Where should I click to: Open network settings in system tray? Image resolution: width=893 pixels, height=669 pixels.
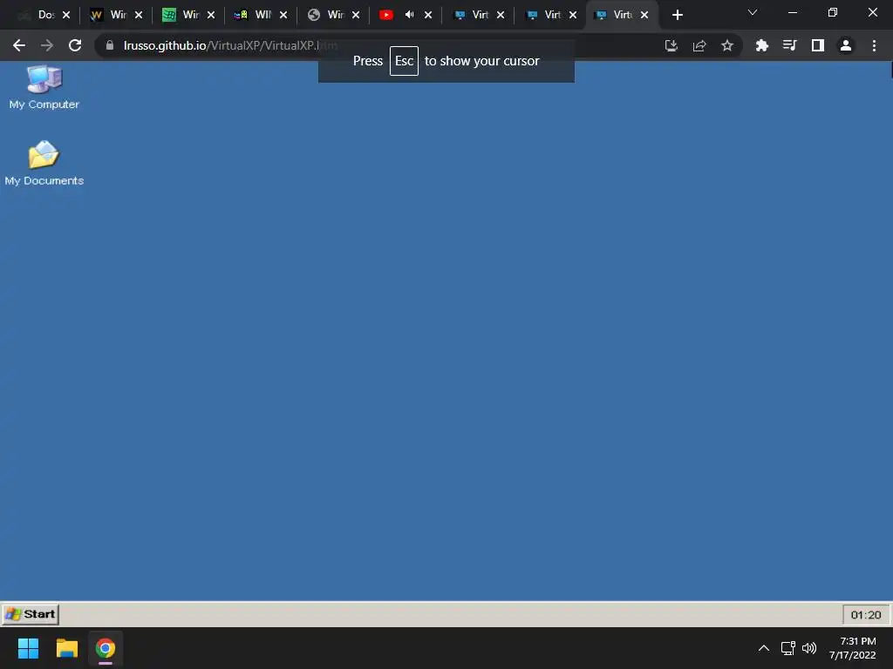[x=788, y=648]
